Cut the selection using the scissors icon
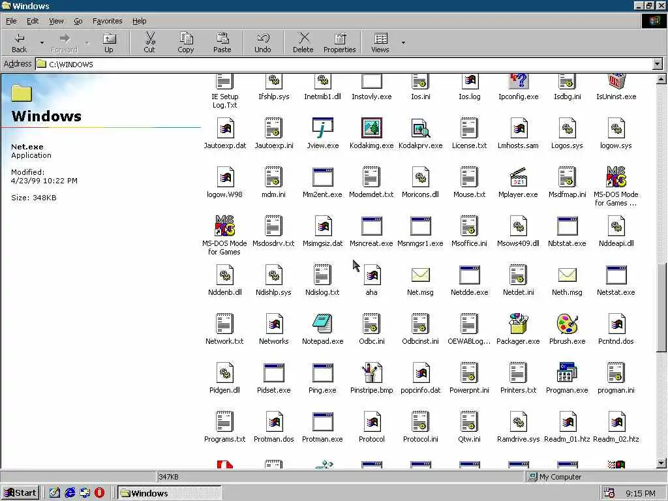This screenshot has height=501, width=668. (149, 42)
